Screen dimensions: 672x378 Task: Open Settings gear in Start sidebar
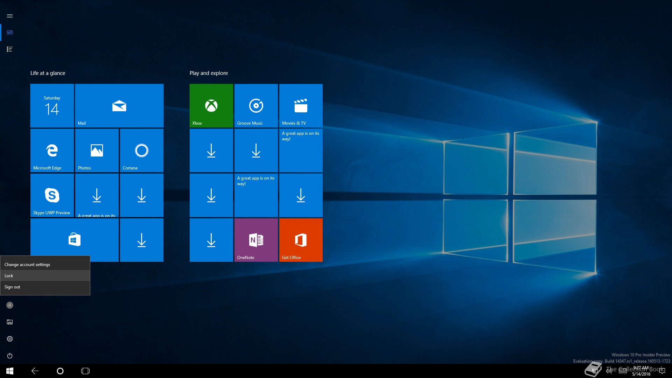[x=10, y=339]
